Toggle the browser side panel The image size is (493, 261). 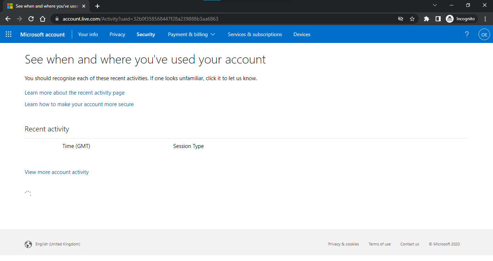(438, 19)
